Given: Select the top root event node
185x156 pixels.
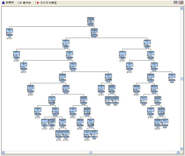Looking at the screenshot, I should pos(91,19).
